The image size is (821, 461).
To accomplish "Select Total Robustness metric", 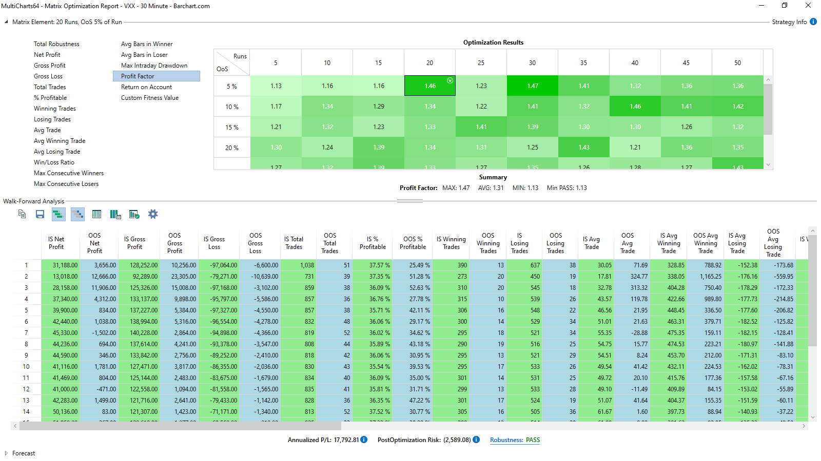I will [56, 44].
